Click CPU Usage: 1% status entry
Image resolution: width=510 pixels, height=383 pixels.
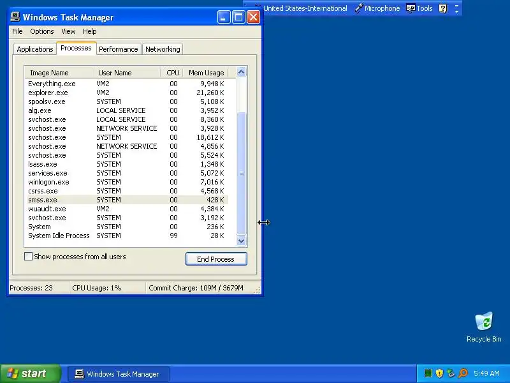click(x=107, y=288)
